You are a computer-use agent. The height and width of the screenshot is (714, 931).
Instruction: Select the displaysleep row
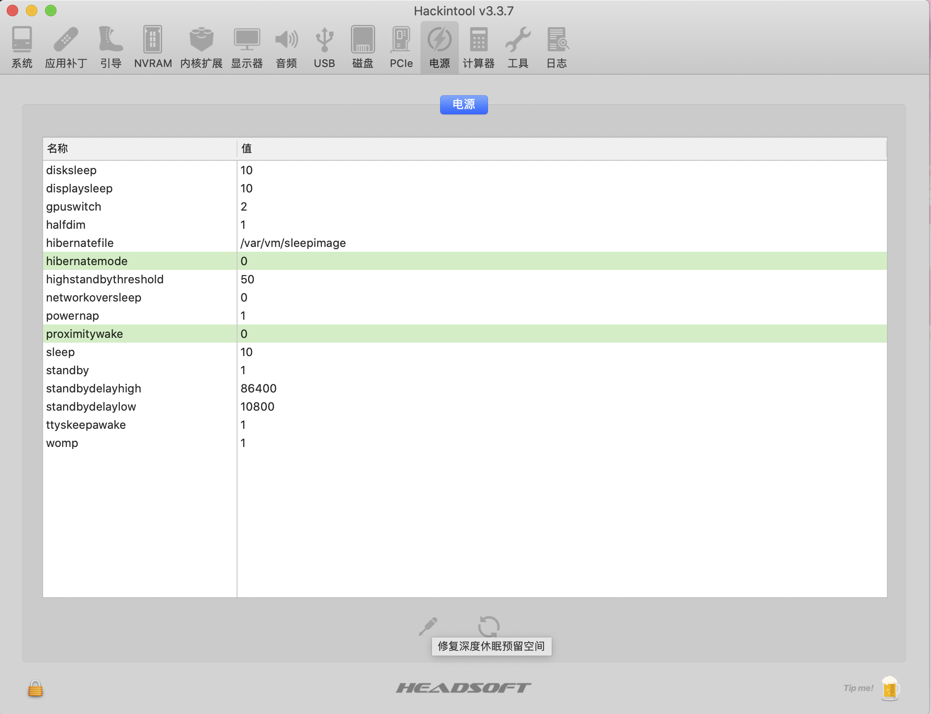pos(465,188)
